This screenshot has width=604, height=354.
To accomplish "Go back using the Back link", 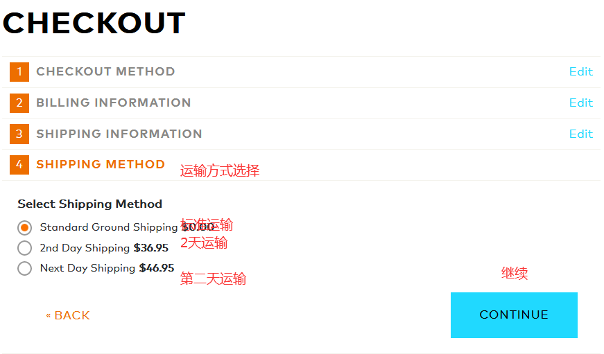I will [68, 316].
